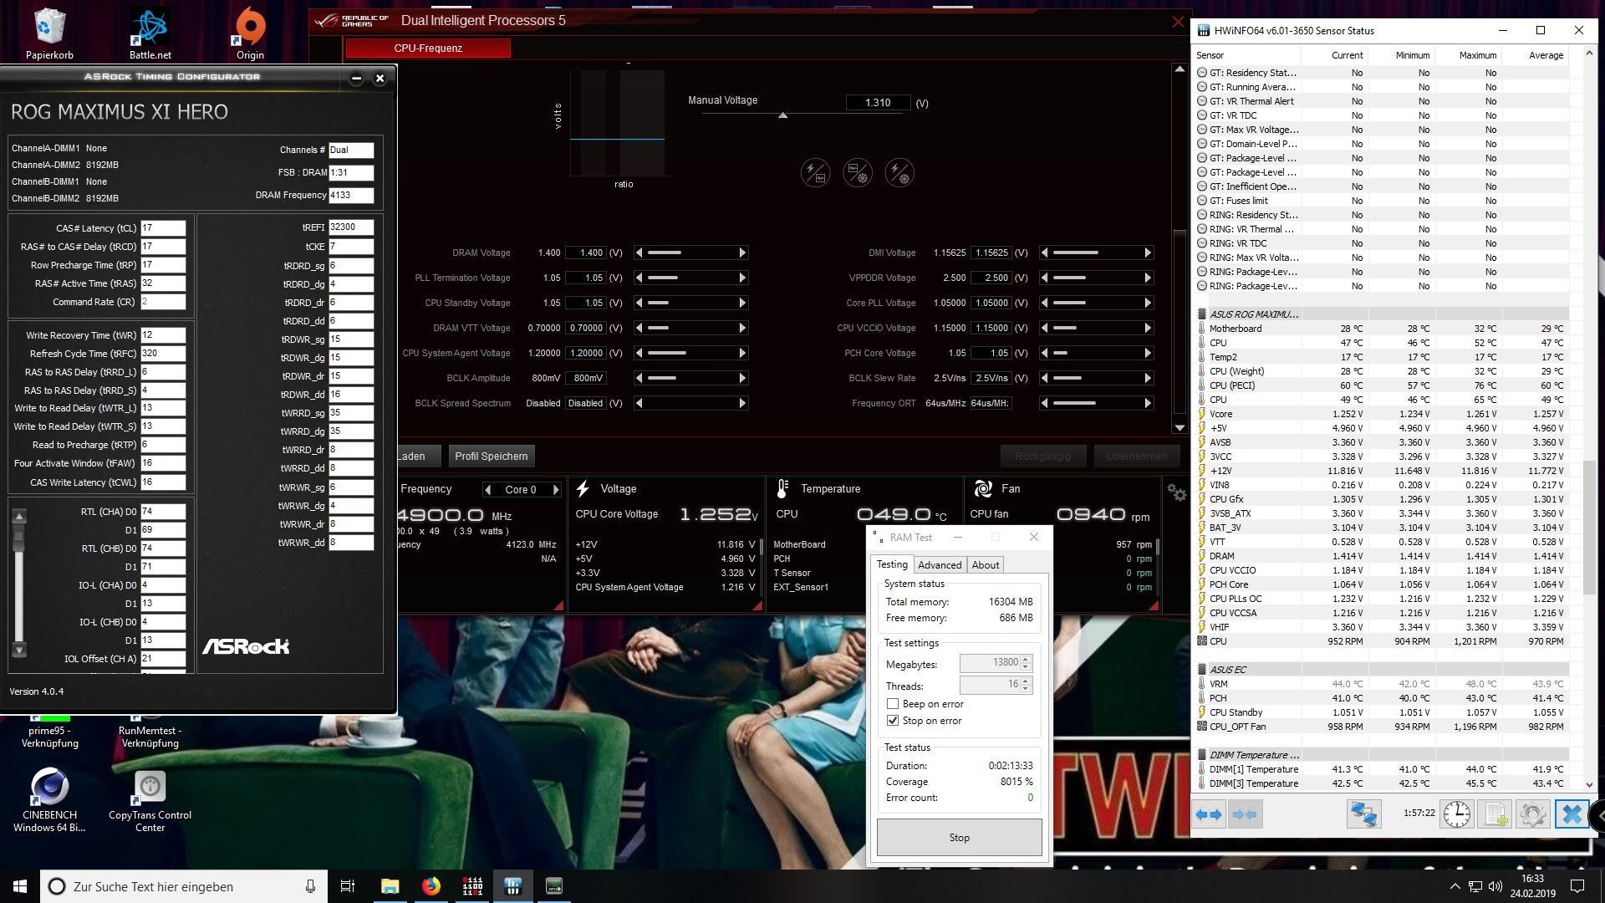1605x903 pixels.
Task: Increase DMI Voltage with right arrow
Action: point(1148,253)
